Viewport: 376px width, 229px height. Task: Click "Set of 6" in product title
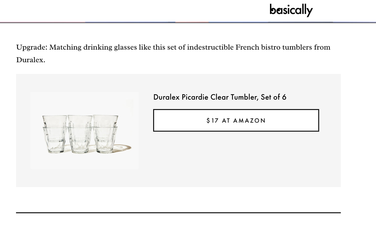pyautogui.click(x=273, y=97)
